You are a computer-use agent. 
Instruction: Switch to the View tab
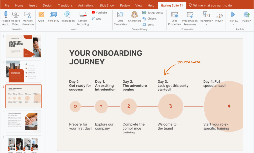(x=139, y=5)
